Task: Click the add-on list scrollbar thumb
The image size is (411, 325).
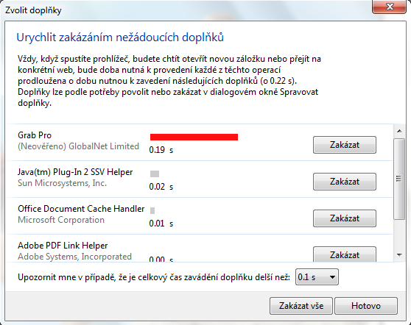Action: (x=399, y=179)
